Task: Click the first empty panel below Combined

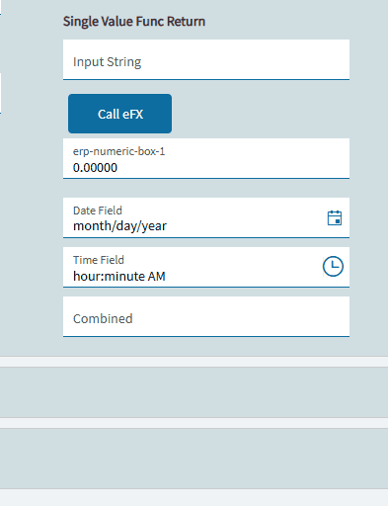Action: [194, 392]
